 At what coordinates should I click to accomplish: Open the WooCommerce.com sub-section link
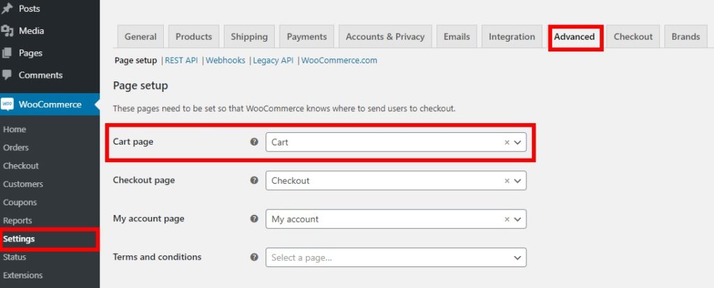coord(340,61)
